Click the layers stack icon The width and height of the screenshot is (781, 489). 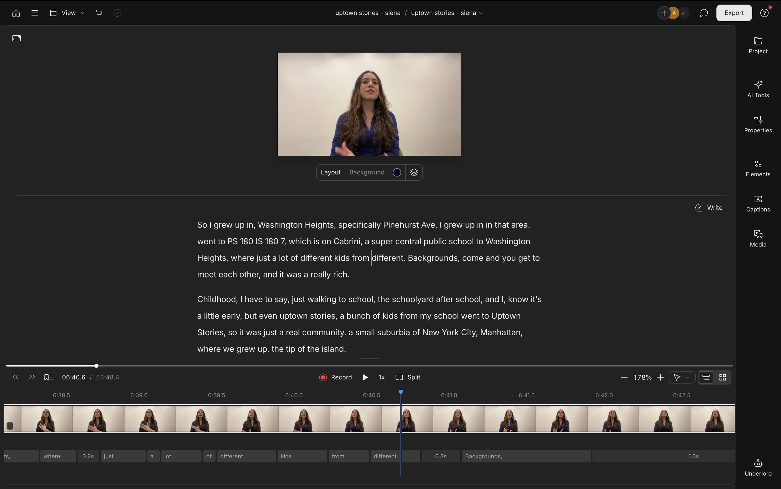(x=414, y=172)
